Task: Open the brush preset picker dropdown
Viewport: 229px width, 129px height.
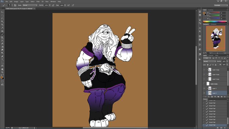Action: tap(12, 5)
